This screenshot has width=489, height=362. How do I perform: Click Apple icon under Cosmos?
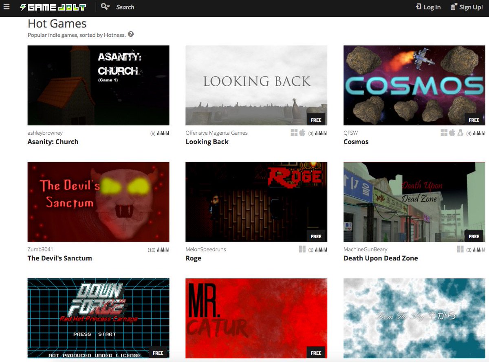[x=452, y=133]
